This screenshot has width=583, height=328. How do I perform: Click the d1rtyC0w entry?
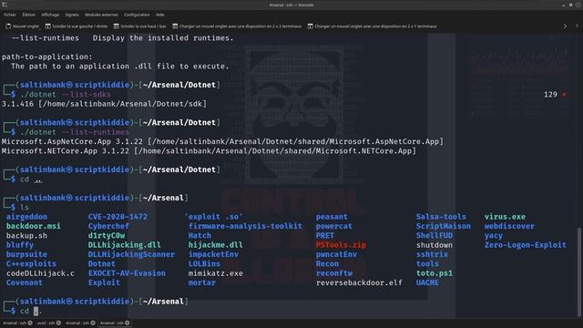click(107, 236)
